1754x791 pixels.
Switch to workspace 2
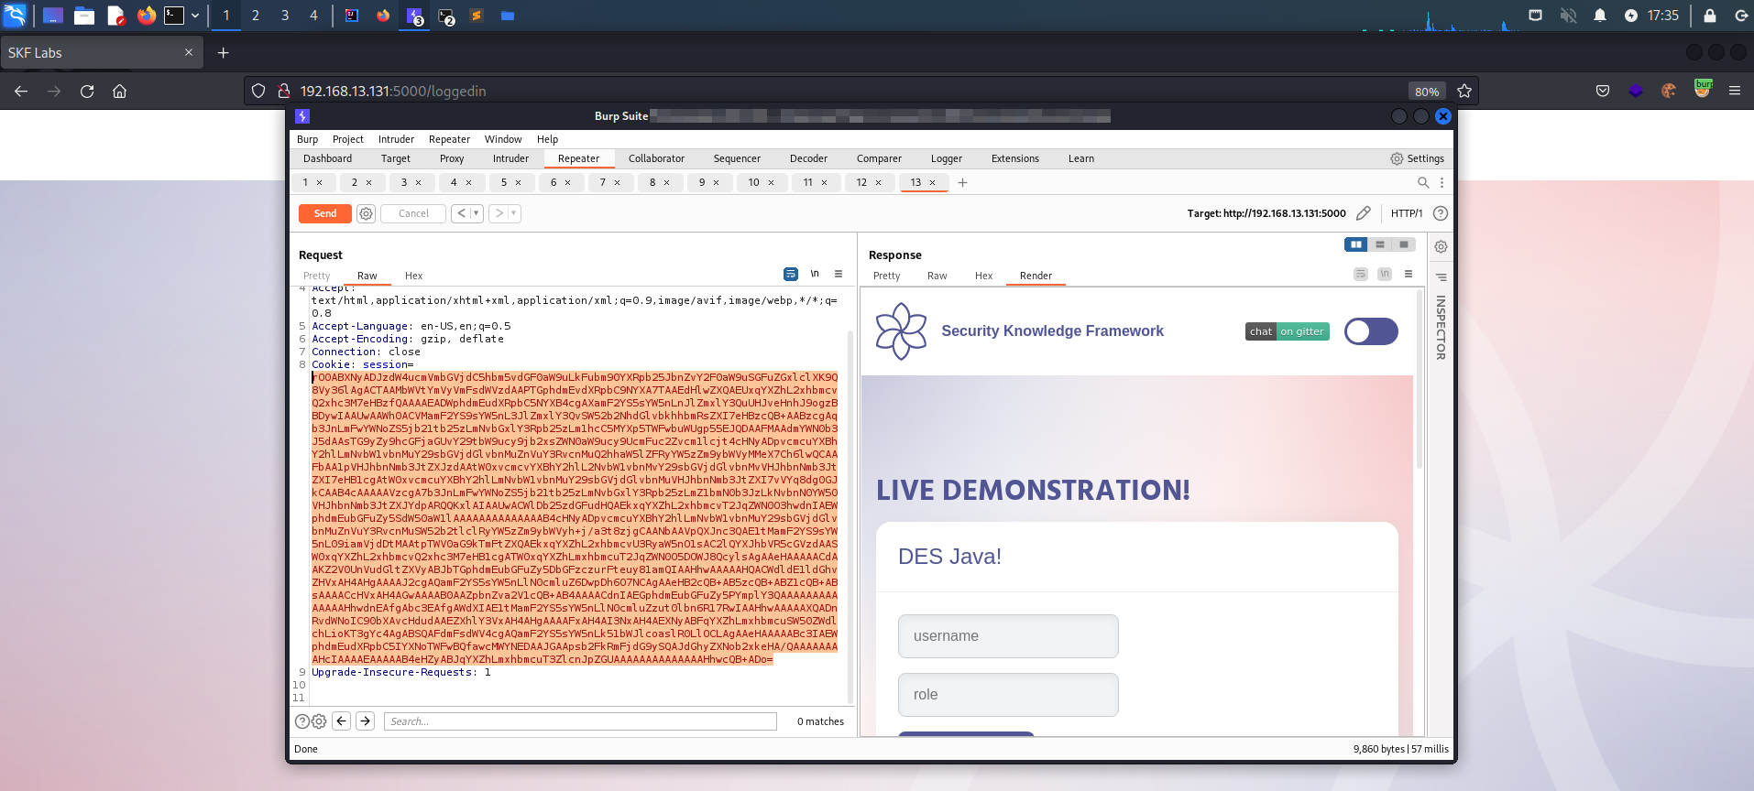point(256,15)
